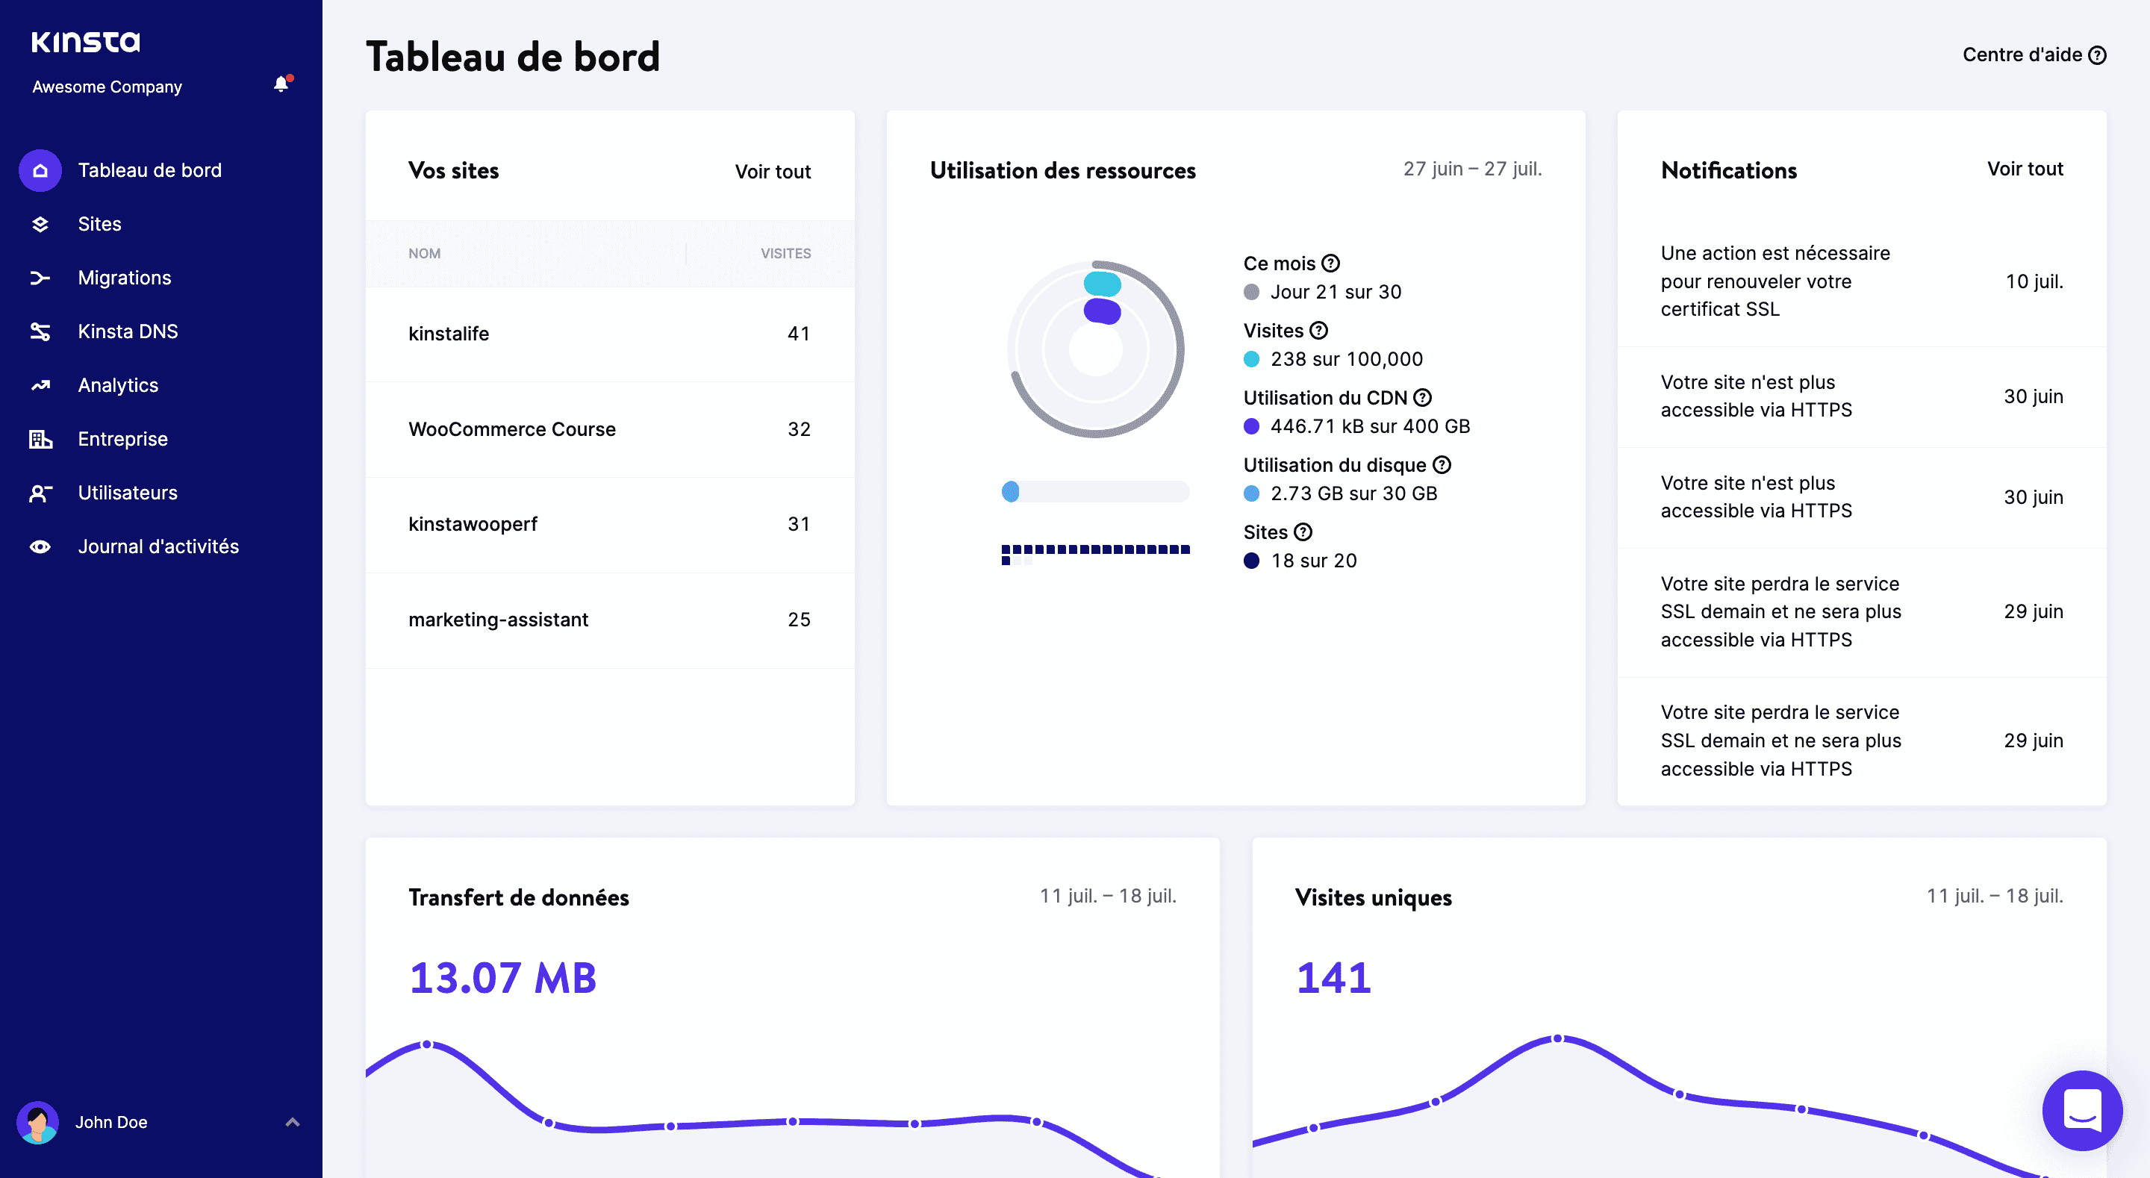The image size is (2150, 1178).
Task: Click the Kinsta DNS icon
Action: tap(40, 331)
